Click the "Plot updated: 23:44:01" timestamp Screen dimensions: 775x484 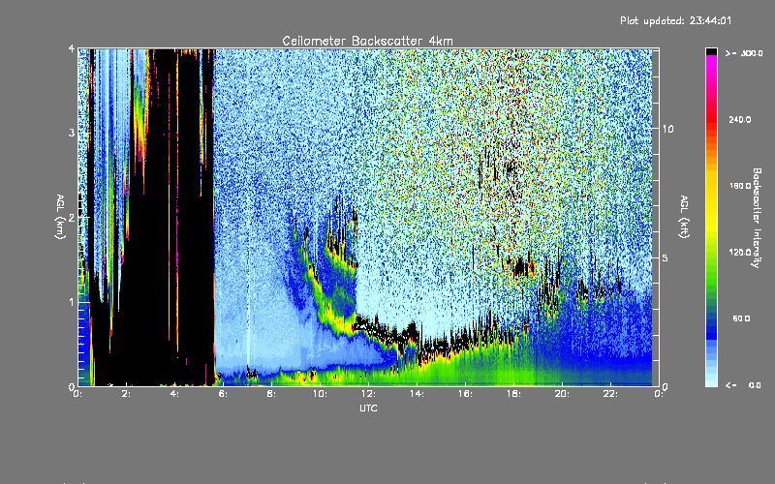click(675, 20)
